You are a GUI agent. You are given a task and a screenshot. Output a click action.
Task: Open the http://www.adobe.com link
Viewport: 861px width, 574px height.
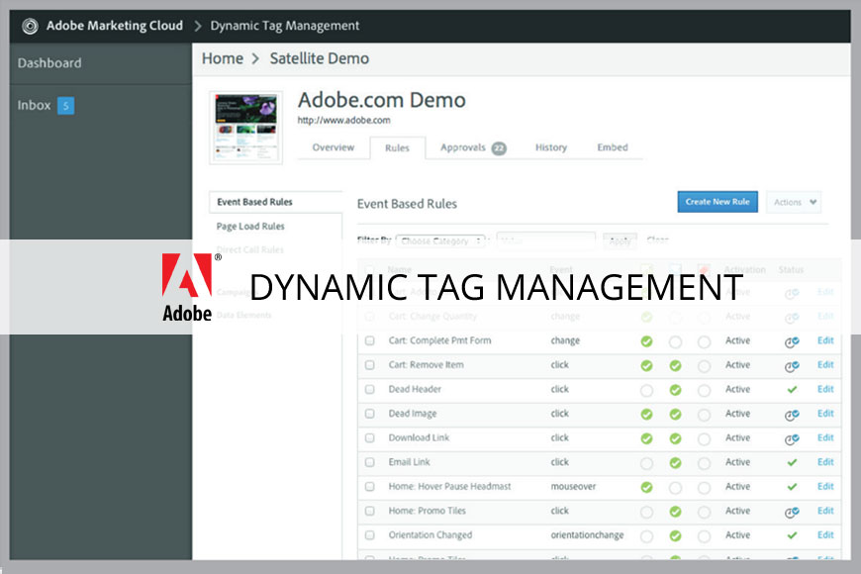(x=343, y=121)
